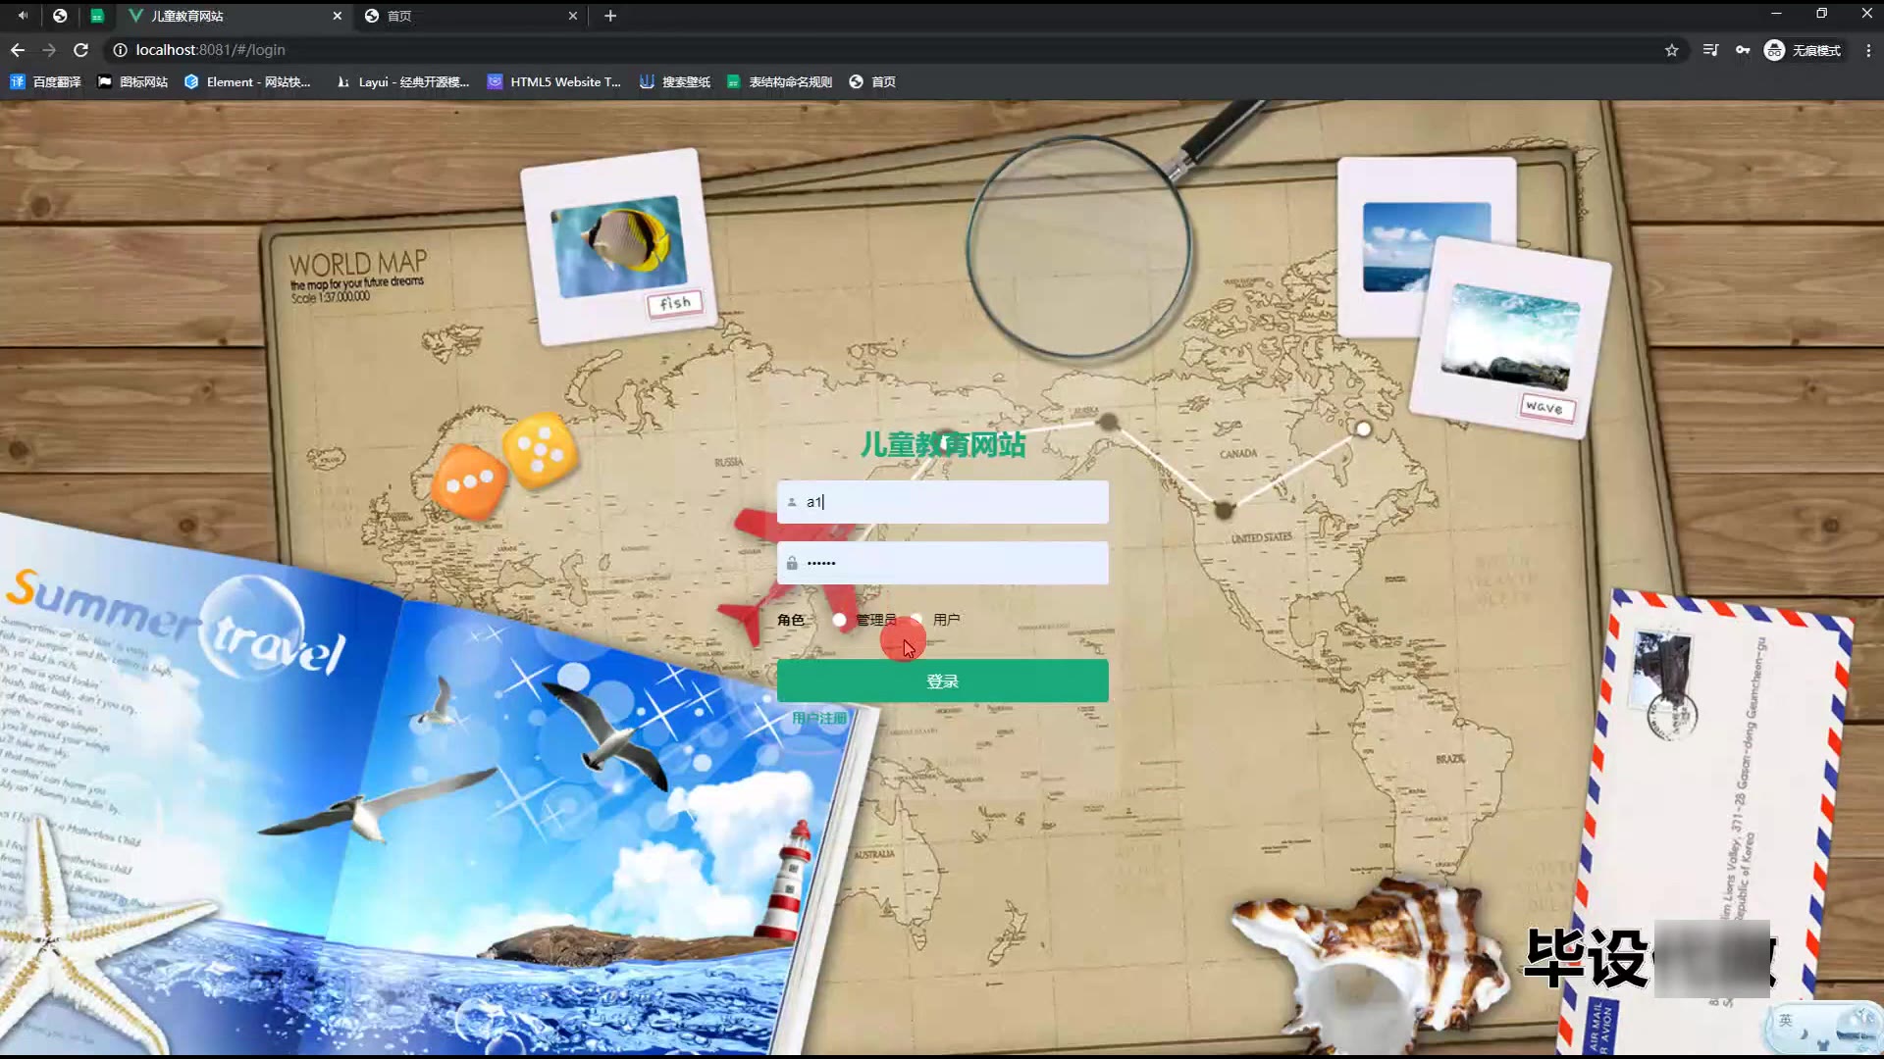This screenshot has width=1884, height=1059.
Task: Select the 儿童教育网站 tab
Action: [x=234, y=16]
